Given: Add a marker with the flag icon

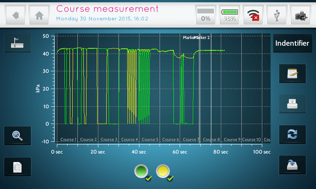Looking at the screenshot, I should (x=17, y=43).
